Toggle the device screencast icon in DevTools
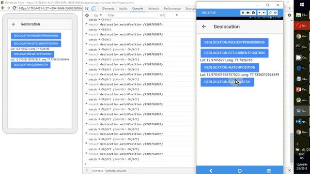310x174 pixels. (x=93, y=9)
